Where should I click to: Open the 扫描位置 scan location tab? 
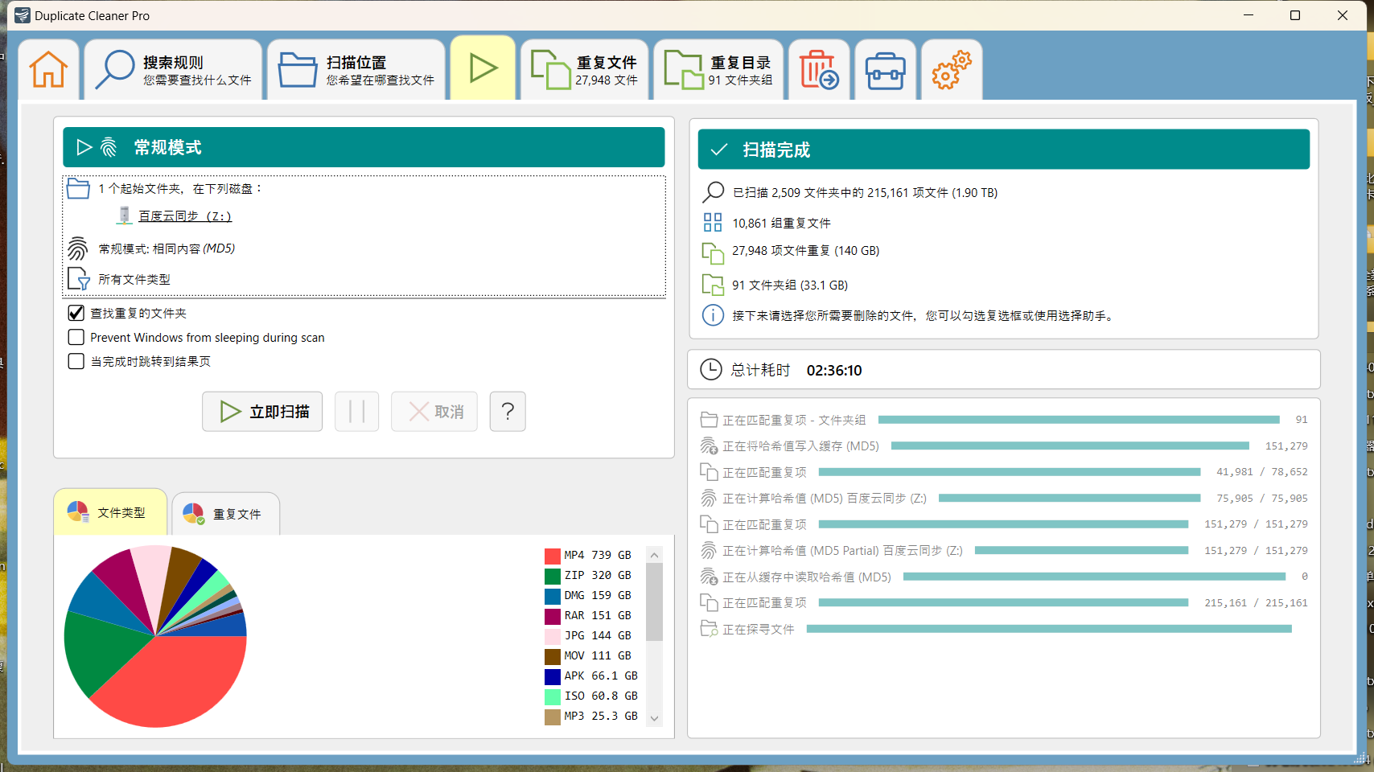[356, 70]
